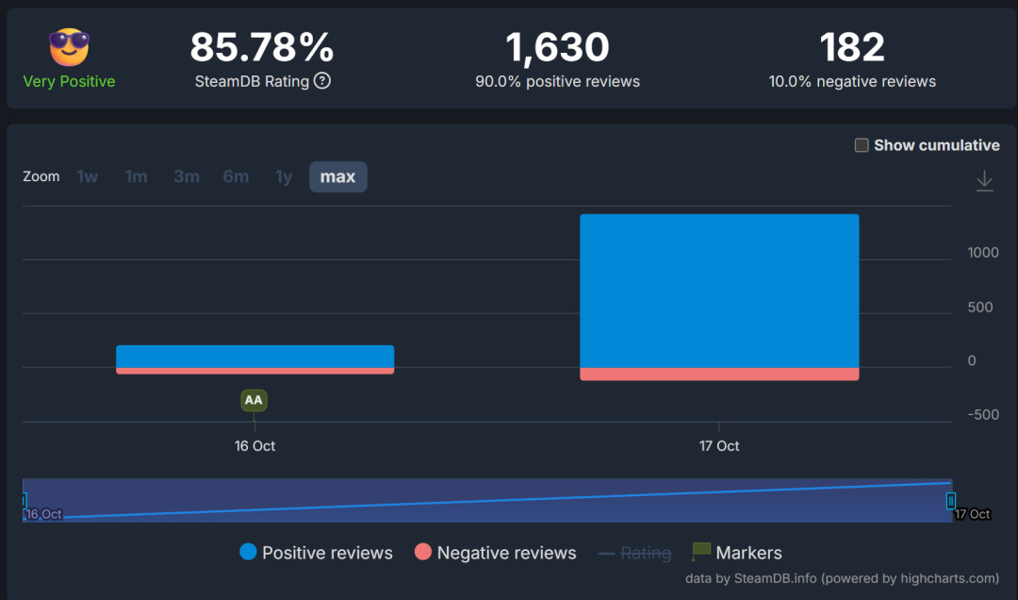
Task: Set zoom range to 1w
Action: pyautogui.click(x=87, y=176)
